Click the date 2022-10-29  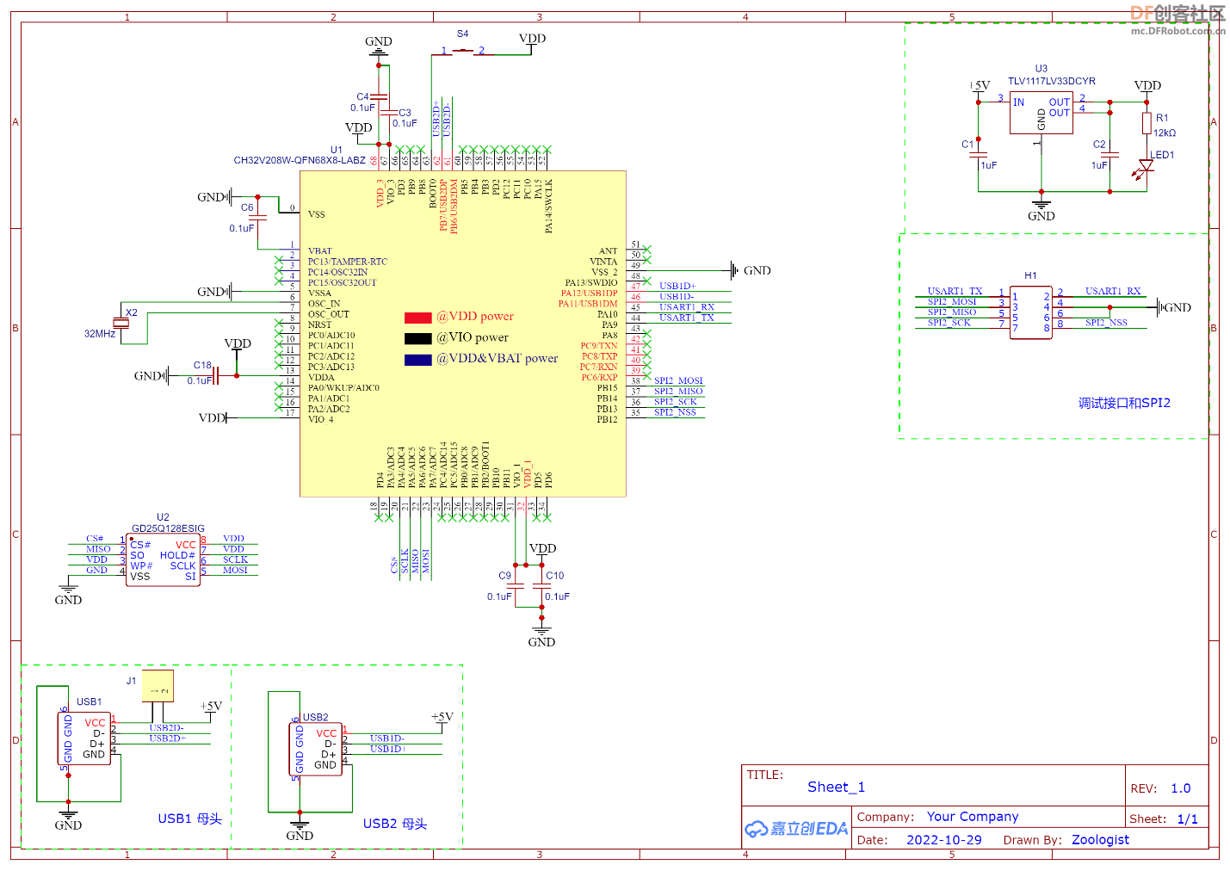point(943,840)
